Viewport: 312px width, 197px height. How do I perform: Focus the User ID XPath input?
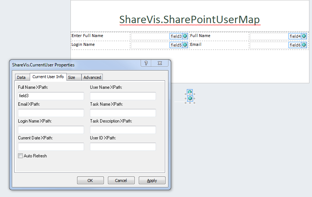123,146
